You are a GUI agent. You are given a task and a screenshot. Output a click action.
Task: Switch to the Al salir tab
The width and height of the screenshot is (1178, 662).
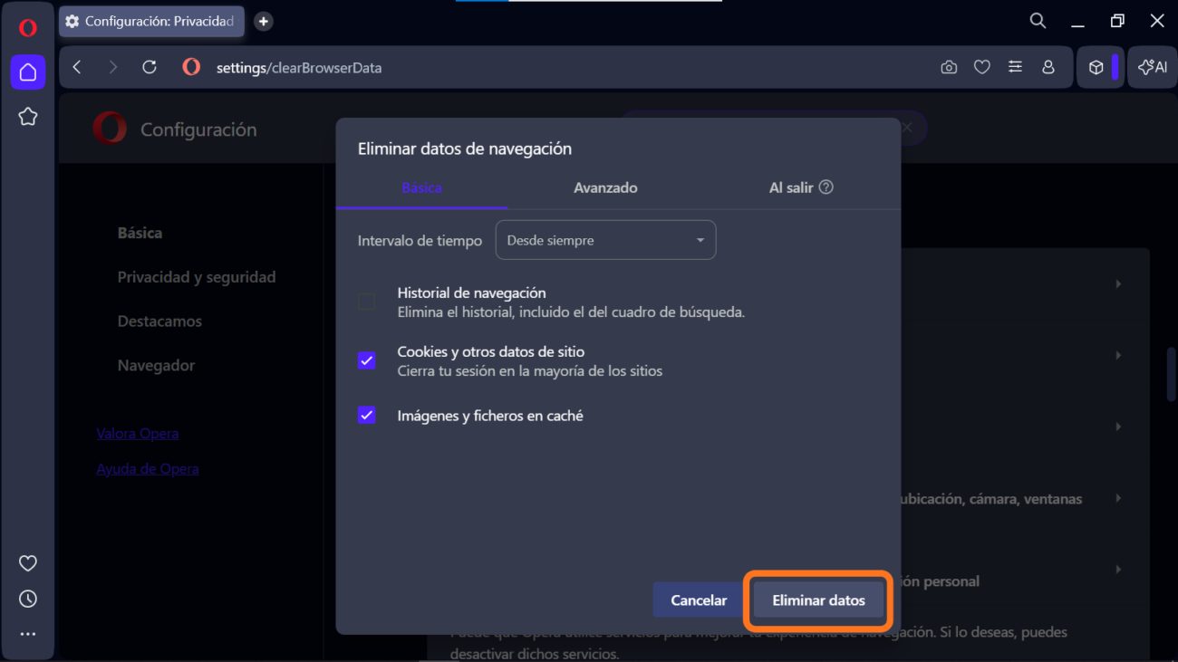click(800, 187)
